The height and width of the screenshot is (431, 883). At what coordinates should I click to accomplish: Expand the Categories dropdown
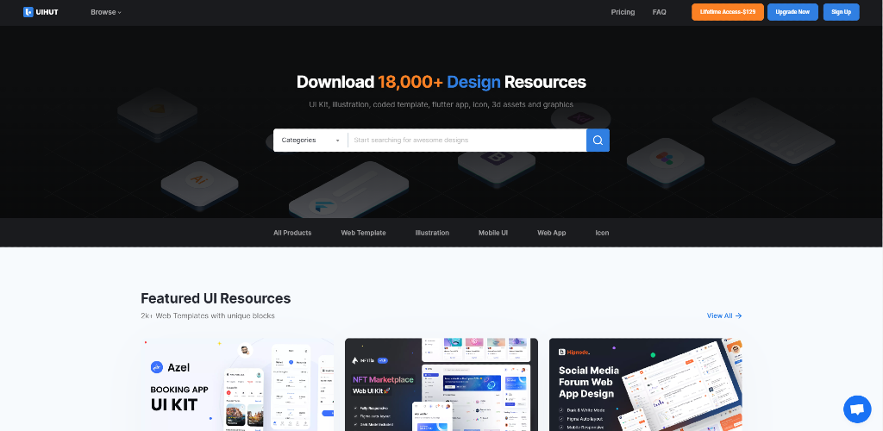tap(310, 141)
